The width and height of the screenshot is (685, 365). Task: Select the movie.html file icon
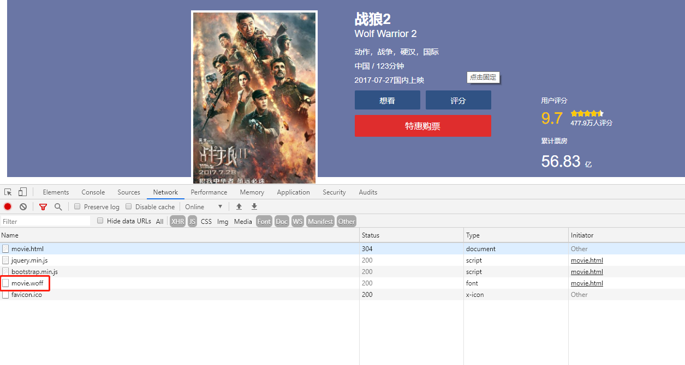click(5, 249)
